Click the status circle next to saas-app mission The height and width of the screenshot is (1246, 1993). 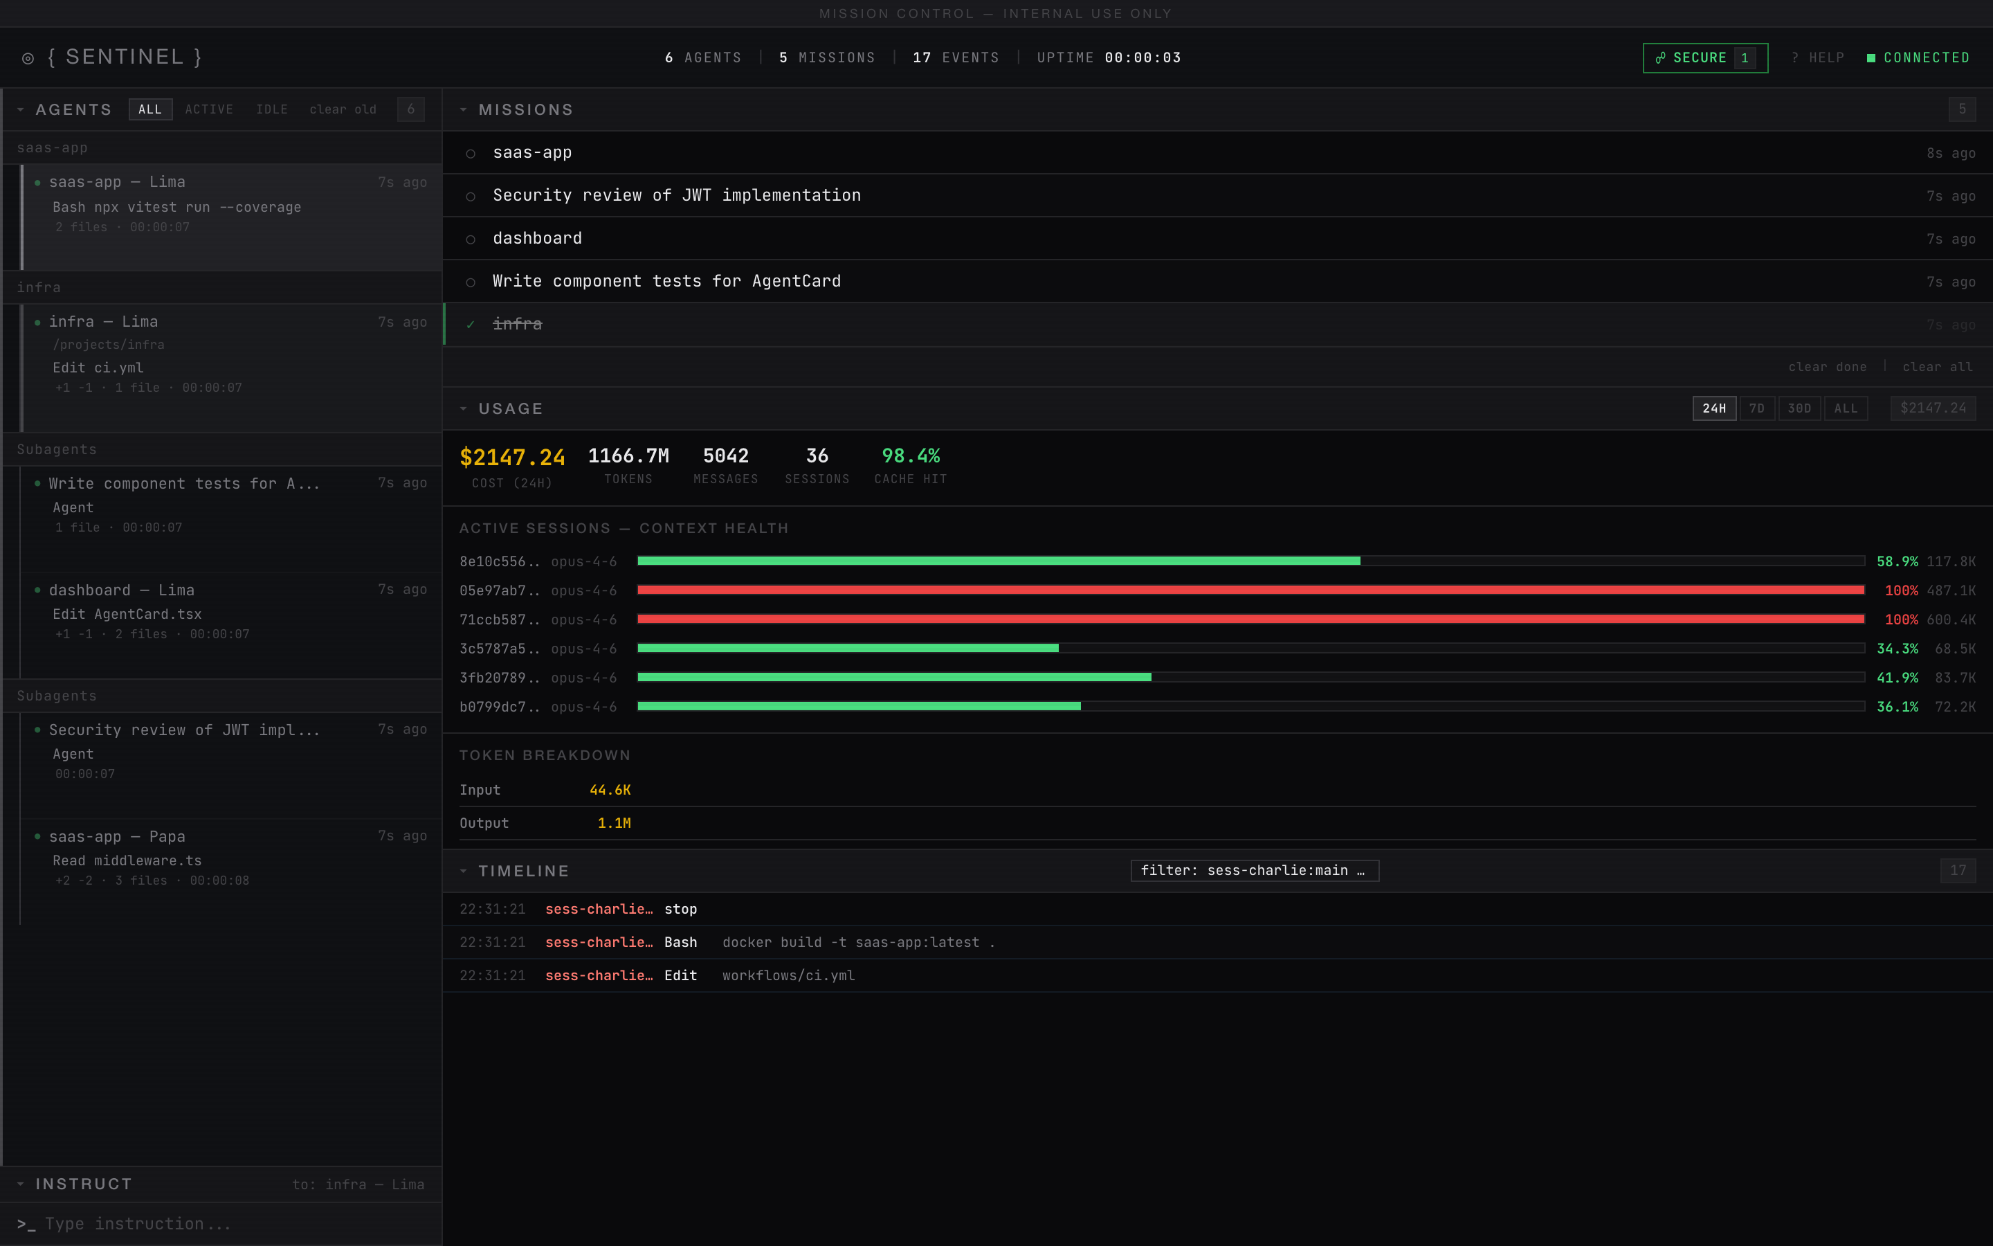(471, 154)
